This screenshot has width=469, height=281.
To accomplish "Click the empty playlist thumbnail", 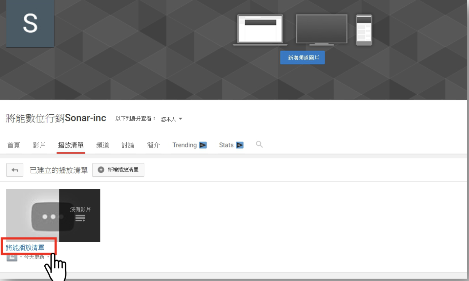I will pos(53,215).
